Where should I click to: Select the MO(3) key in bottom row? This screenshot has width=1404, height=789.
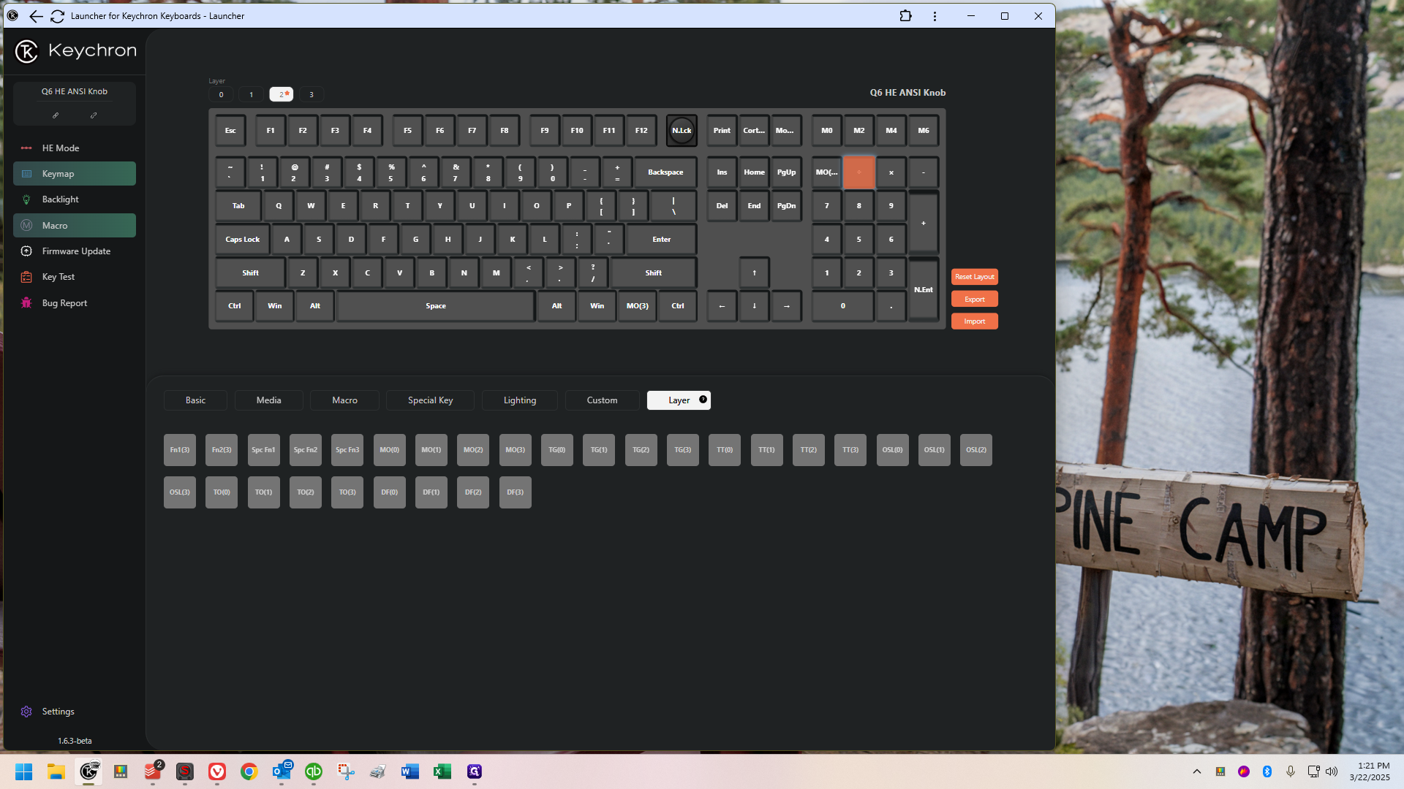tap(637, 306)
